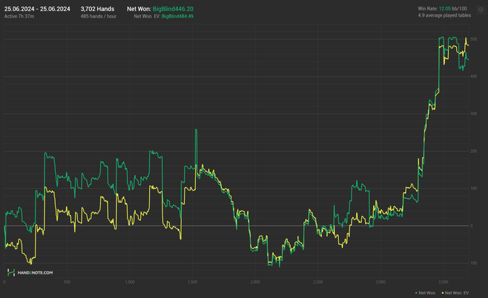488x298 pixels.
Task: Click the header value BigBlind446.20
Action: 173,9
